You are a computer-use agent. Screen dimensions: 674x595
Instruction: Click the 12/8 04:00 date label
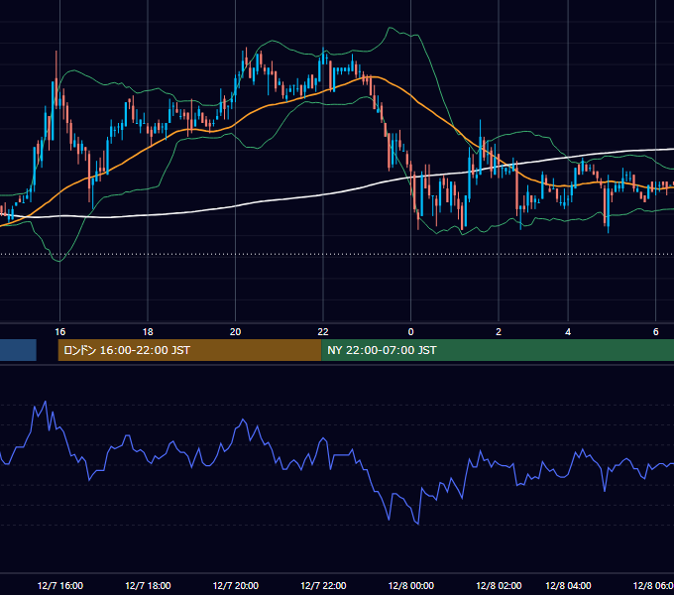tap(568, 586)
